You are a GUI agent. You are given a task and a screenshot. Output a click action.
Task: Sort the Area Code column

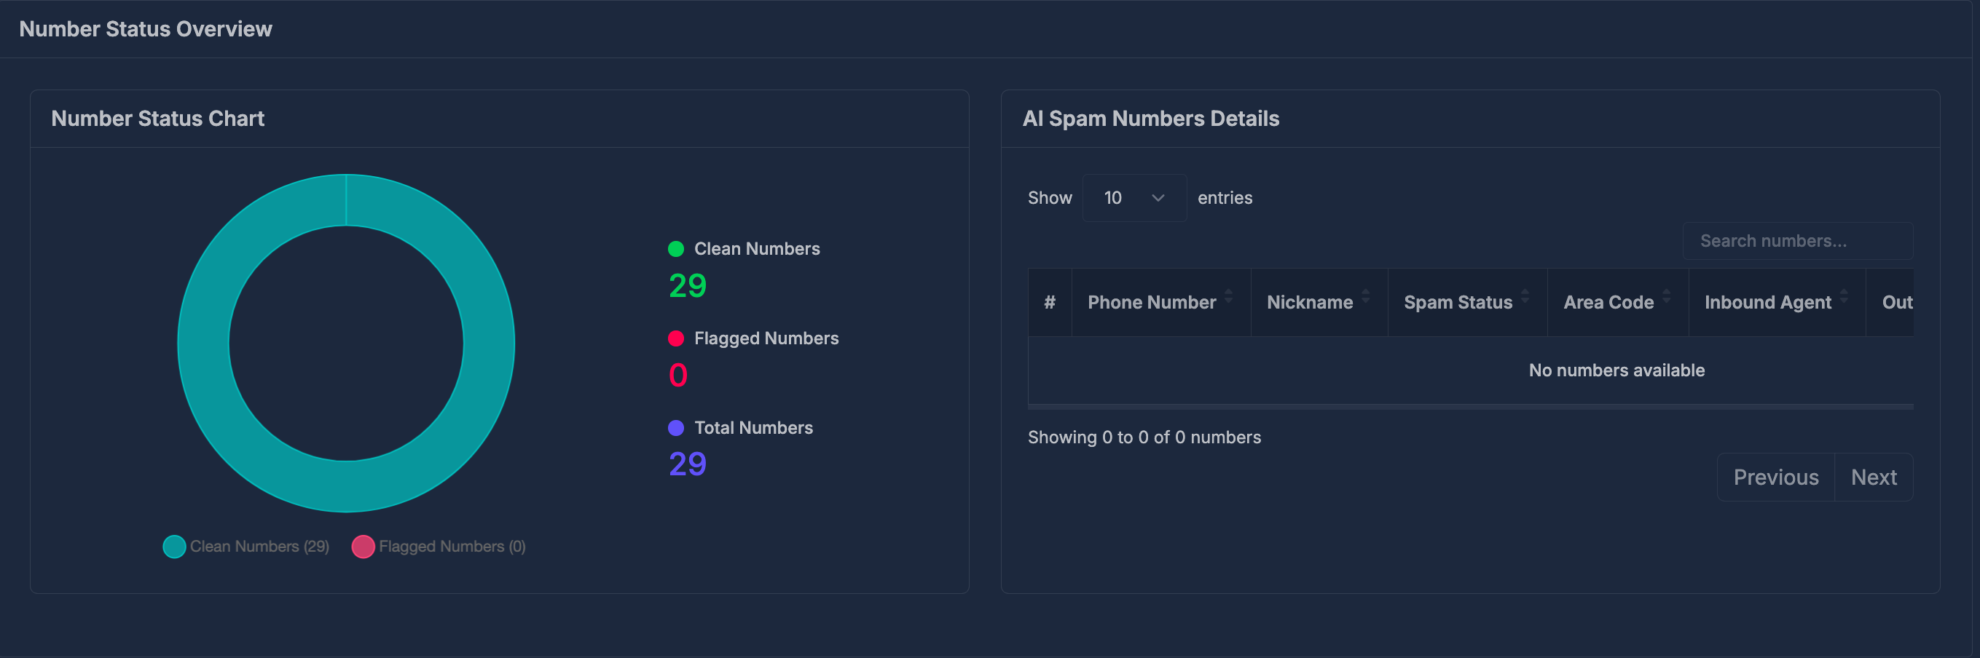tap(1608, 302)
